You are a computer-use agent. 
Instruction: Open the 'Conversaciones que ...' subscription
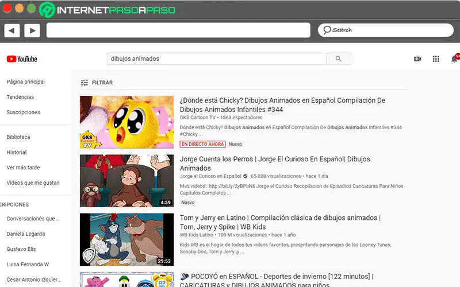pyautogui.click(x=33, y=219)
